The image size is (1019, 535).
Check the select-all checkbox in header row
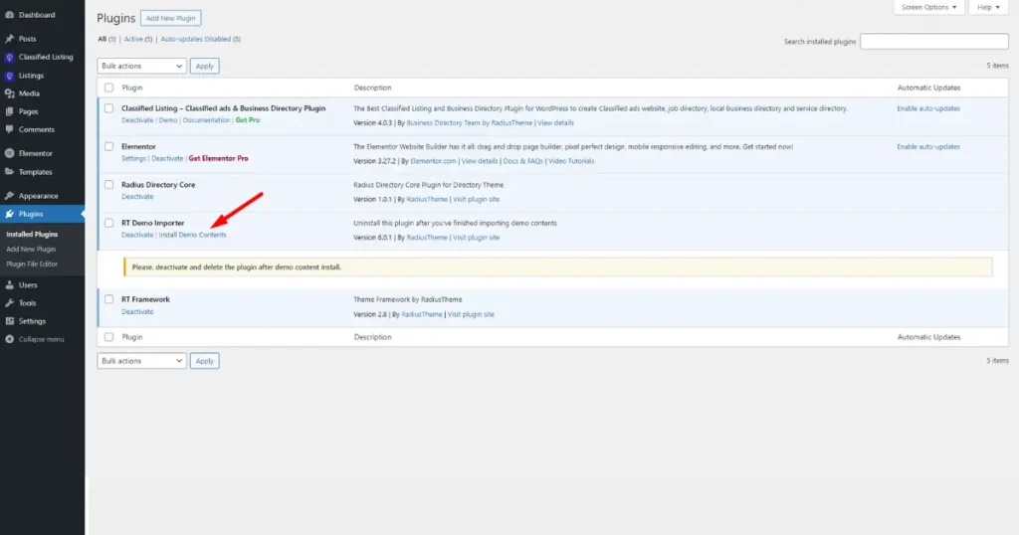point(108,87)
